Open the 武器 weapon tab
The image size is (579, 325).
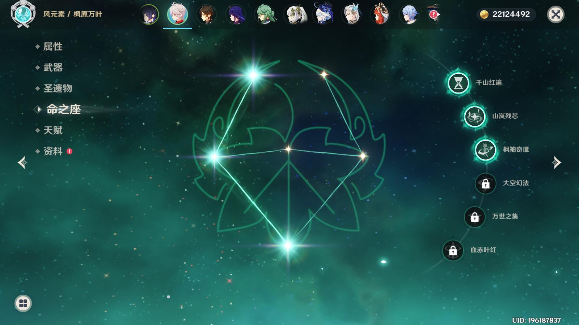pyautogui.click(x=53, y=67)
